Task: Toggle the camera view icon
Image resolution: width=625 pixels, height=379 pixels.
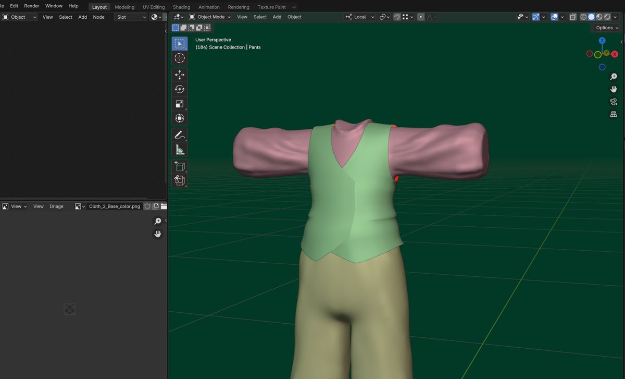Action: 614,102
